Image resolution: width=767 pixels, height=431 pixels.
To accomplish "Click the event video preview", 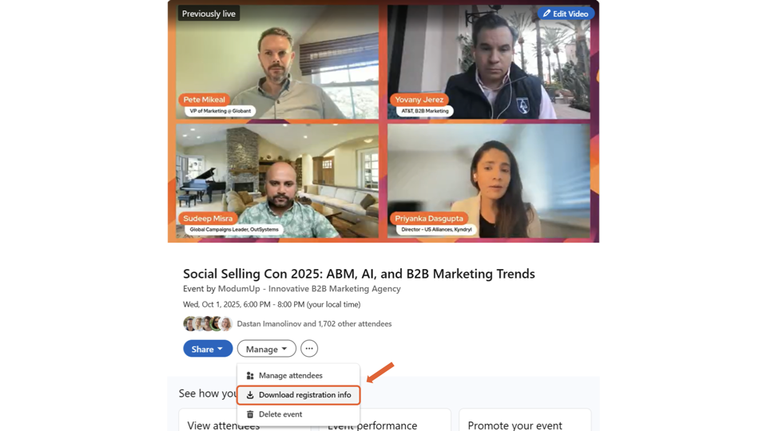I will pos(383,121).
